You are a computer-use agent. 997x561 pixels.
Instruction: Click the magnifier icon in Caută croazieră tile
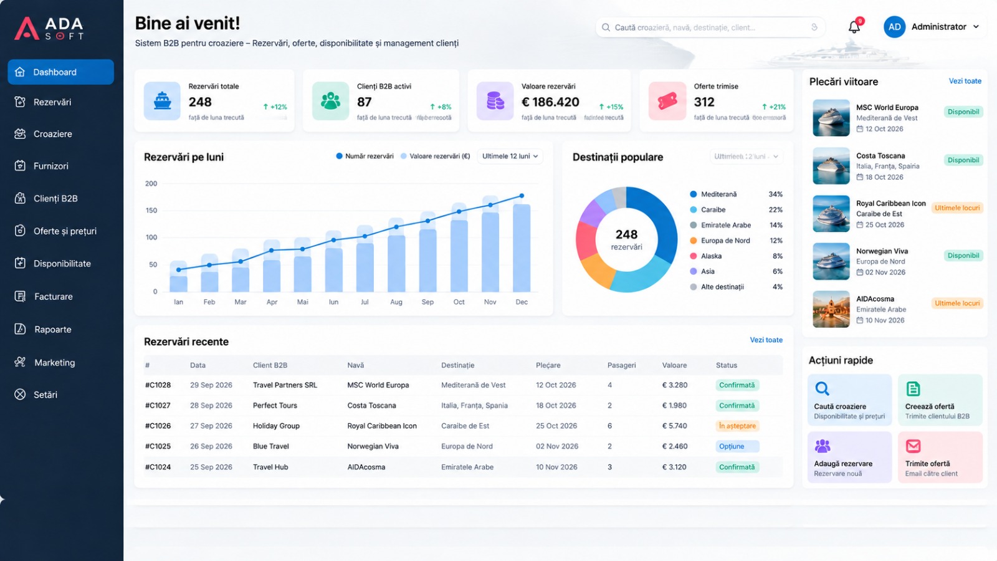point(822,389)
